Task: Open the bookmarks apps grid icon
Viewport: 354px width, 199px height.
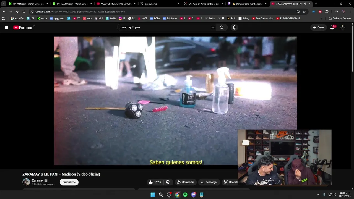Action: pyautogui.click(x=4, y=18)
